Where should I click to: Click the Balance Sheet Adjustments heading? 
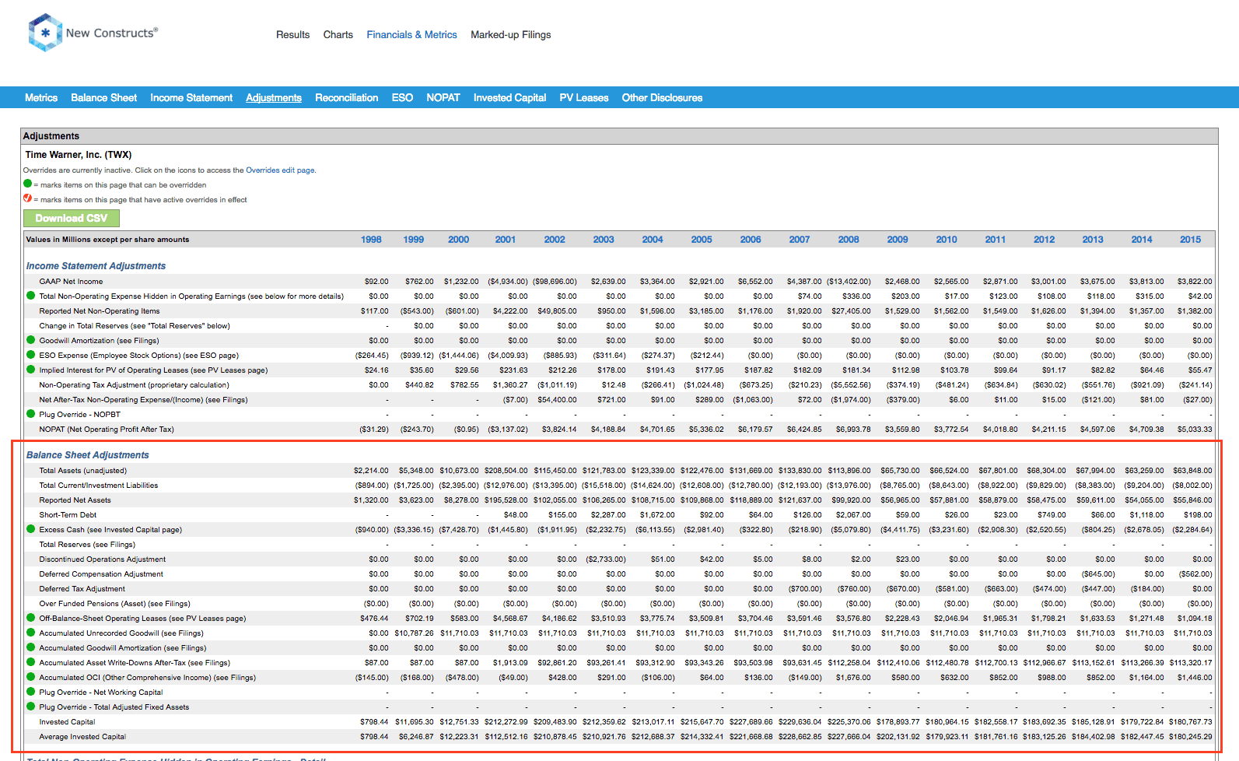(x=88, y=455)
